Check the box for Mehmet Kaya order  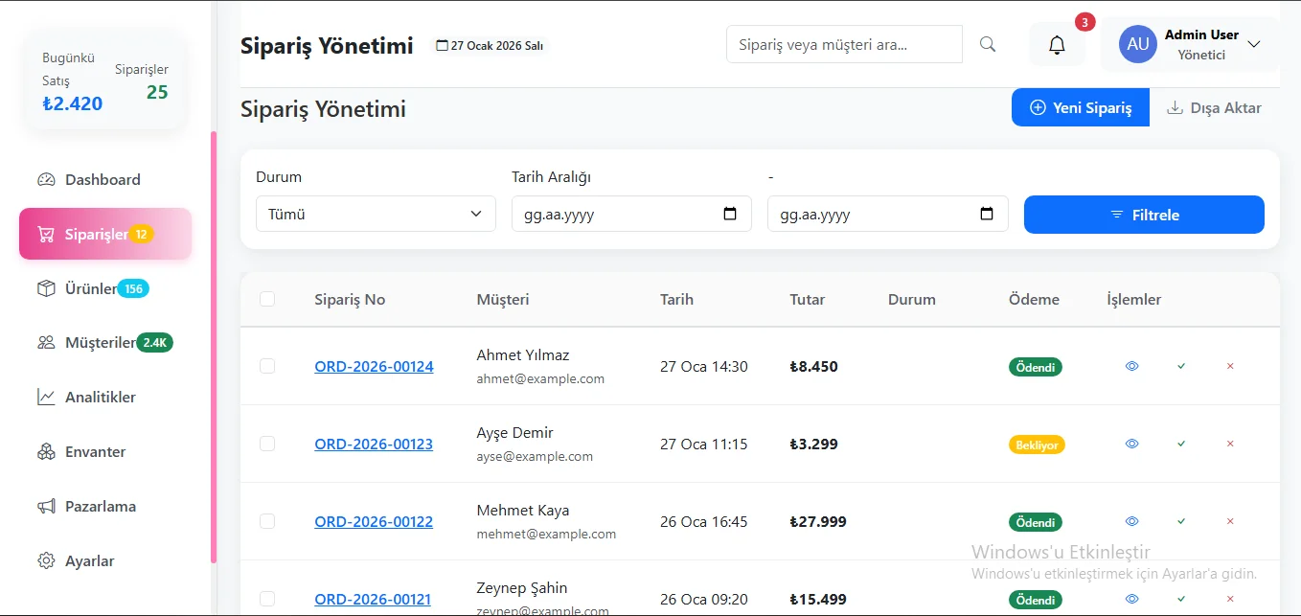tap(267, 521)
